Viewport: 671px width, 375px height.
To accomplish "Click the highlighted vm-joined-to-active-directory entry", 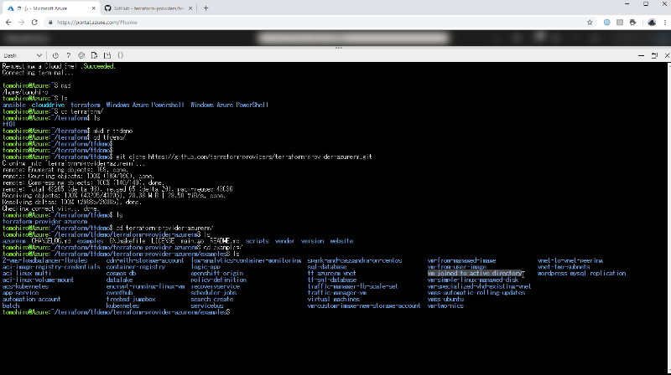I will 475,274.
